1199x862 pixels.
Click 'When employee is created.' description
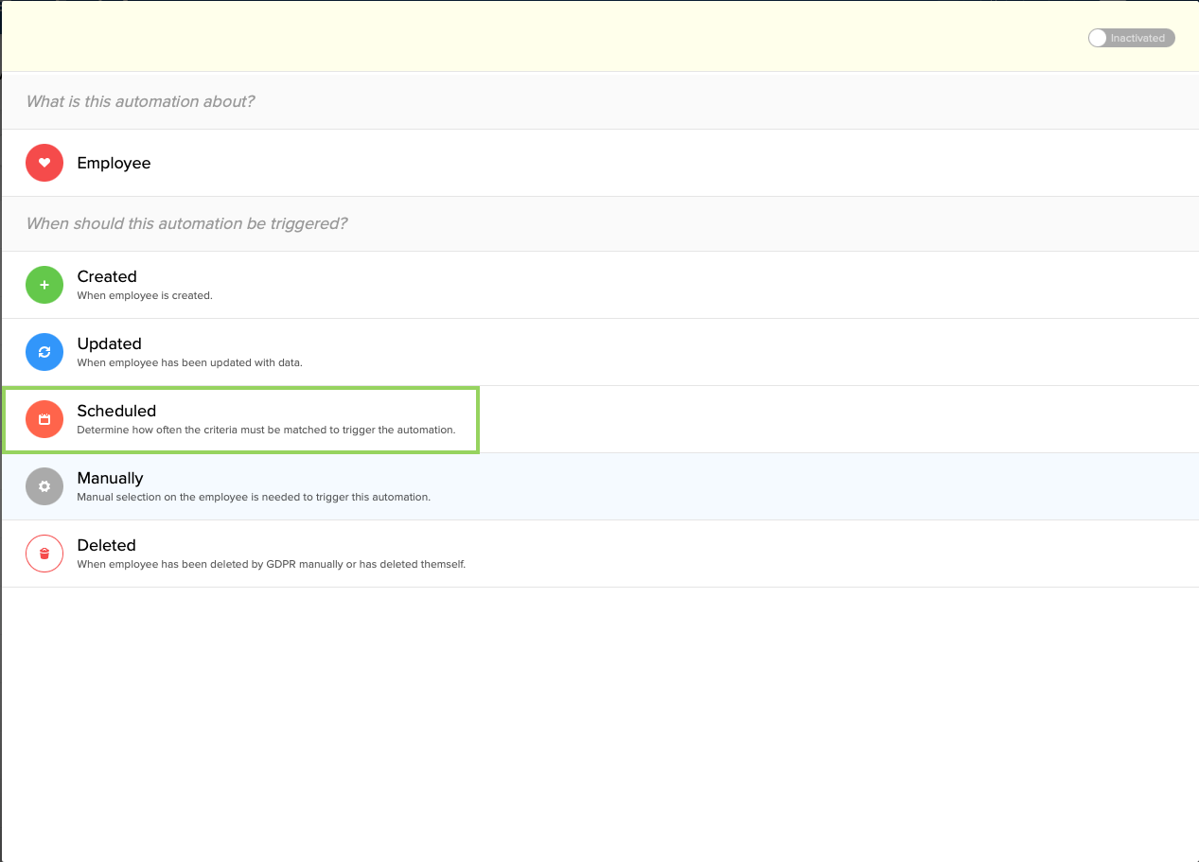(145, 295)
